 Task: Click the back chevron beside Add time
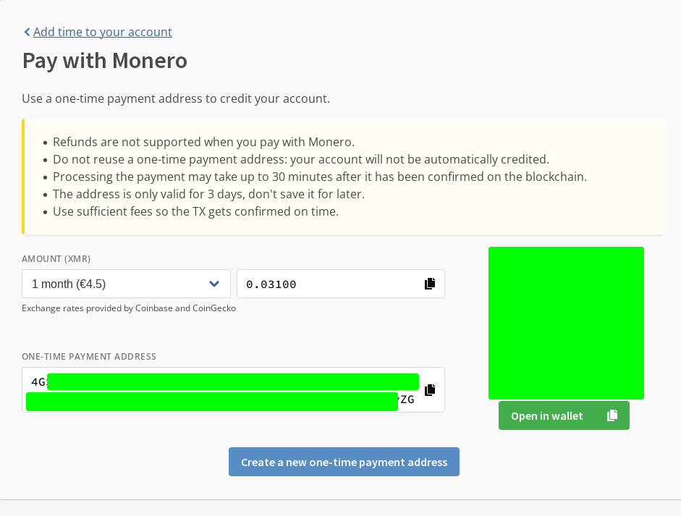(27, 32)
